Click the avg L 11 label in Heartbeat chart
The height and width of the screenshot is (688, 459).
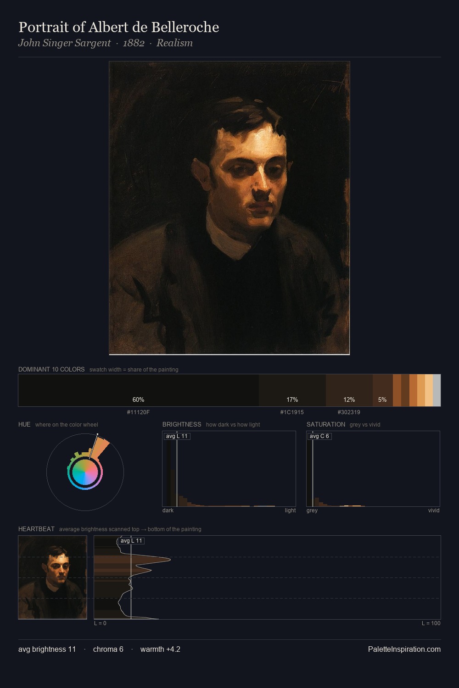click(x=131, y=541)
